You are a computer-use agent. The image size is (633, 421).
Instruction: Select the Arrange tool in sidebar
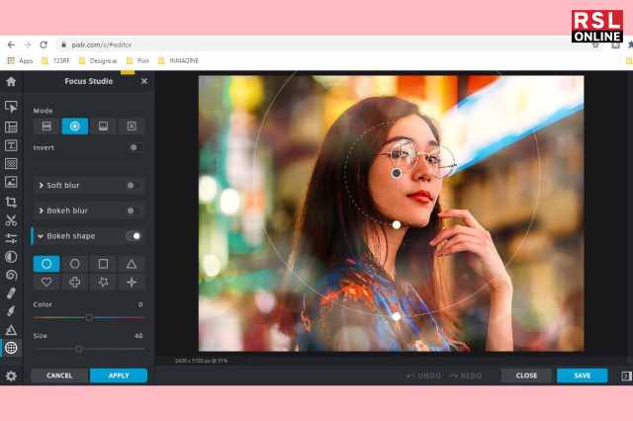point(11,107)
